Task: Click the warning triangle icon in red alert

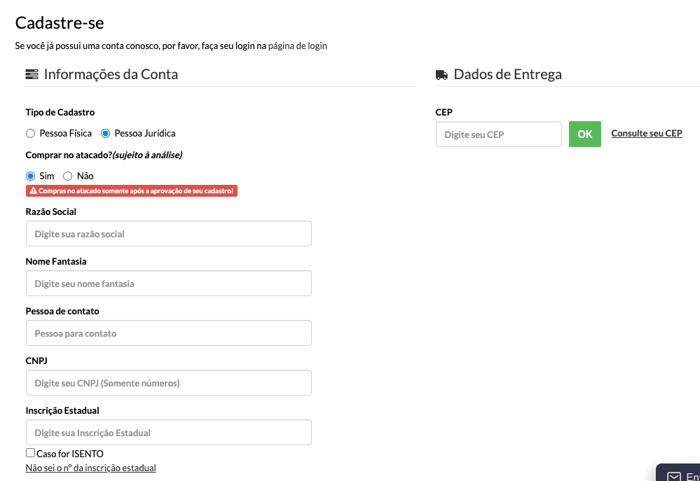Action: coord(33,190)
